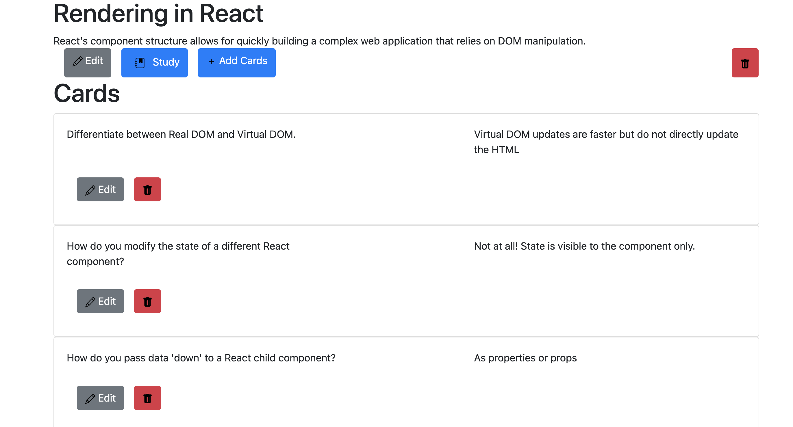793x427 pixels.
Task: Click the pencil icon on the third card's Edit
Action: coord(90,398)
